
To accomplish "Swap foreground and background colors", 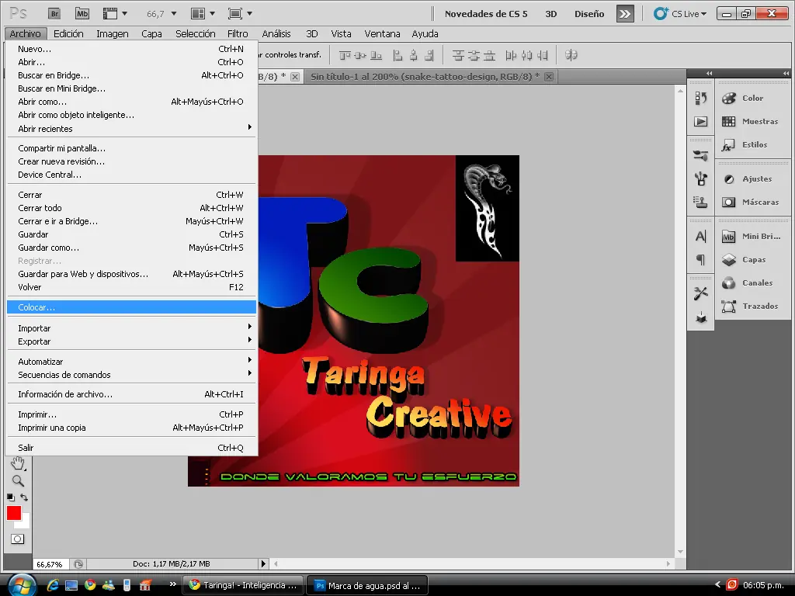I will [x=24, y=497].
